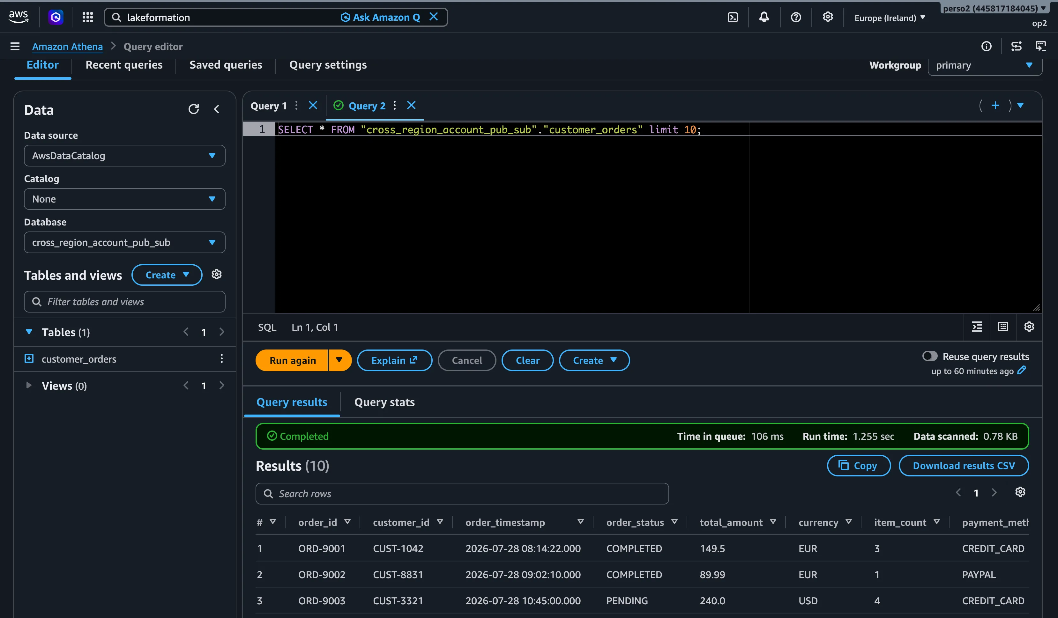Close the Query 1 tab
This screenshot has height=618, width=1058.
pyautogui.click(x=313, y=105)
